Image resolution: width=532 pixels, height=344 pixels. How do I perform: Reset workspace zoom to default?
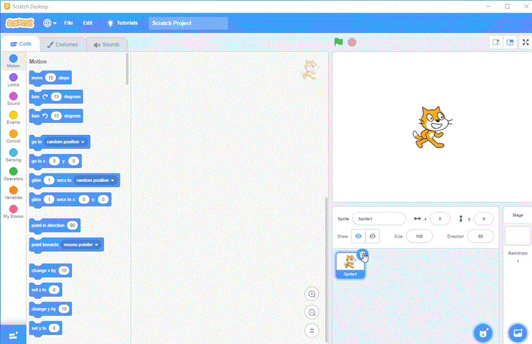(x=312, y=331)
